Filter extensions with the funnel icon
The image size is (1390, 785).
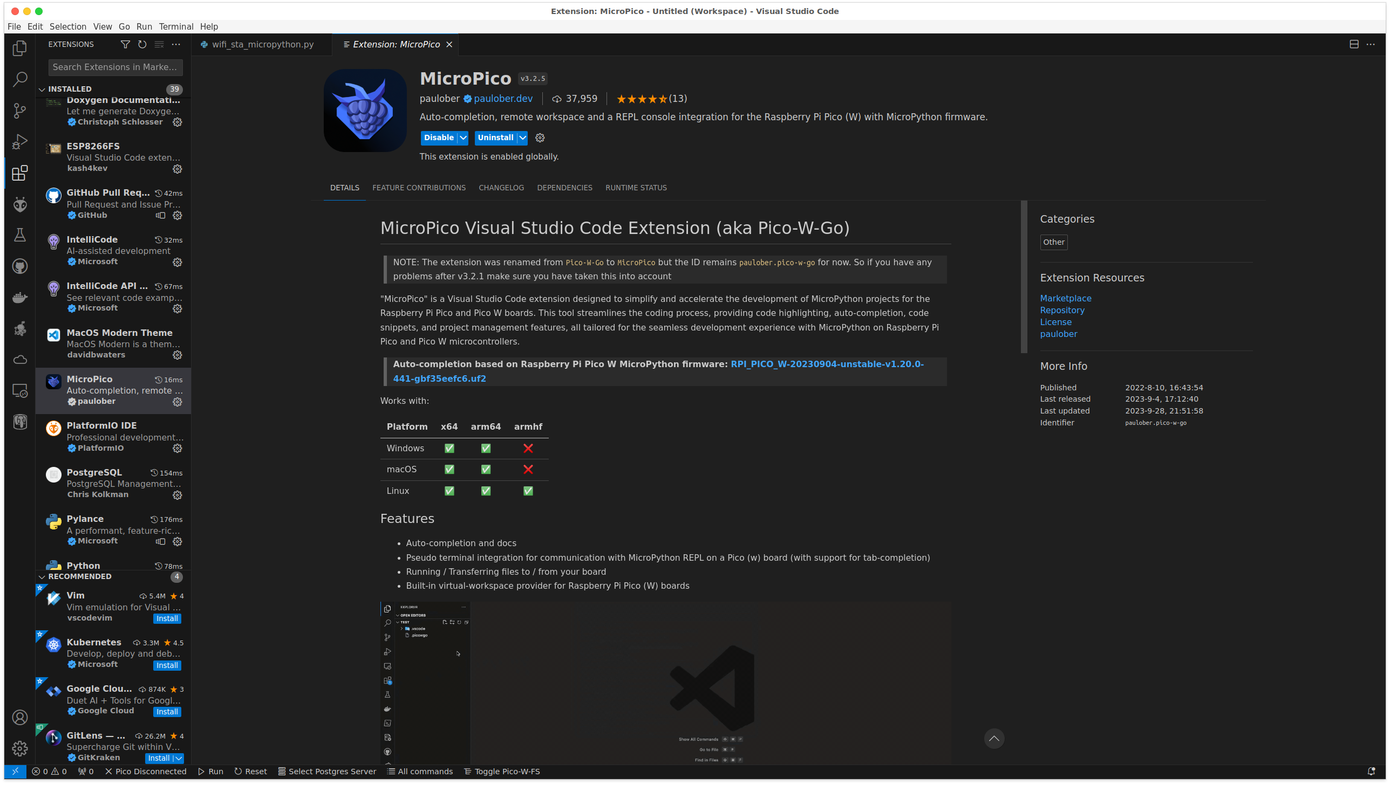pos(125,44)
